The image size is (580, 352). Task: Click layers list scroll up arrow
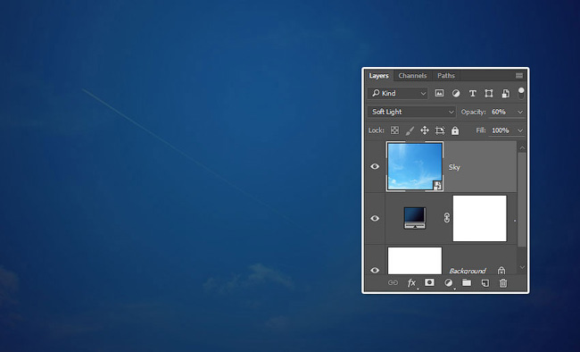522,147
